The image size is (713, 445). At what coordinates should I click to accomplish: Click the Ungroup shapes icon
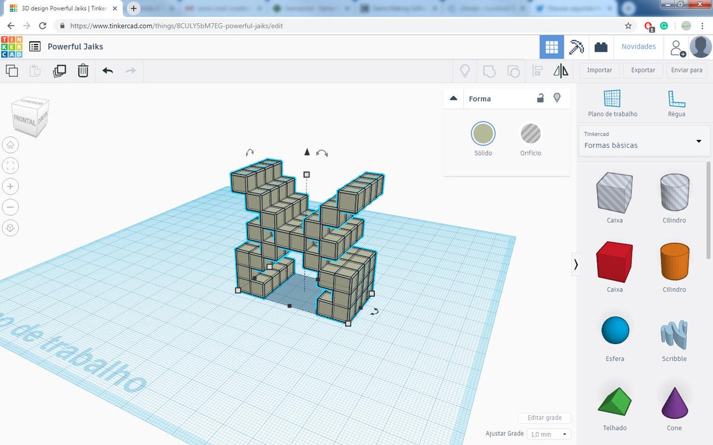[513, 71]
